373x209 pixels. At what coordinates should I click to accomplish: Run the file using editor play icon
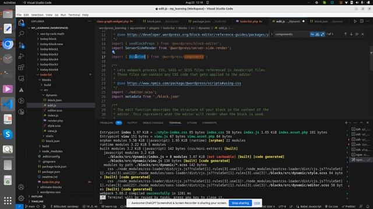click(355, 21)
